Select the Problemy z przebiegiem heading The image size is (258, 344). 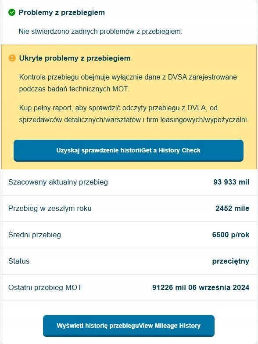pos(62,12)
